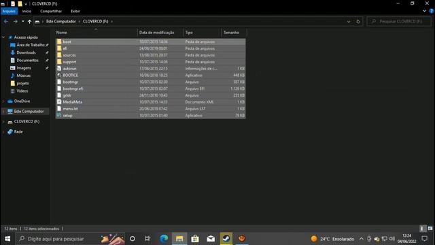Open the Windows Start menu
The width and height of the screenshot is (435, 245).
[x=7, y=239]
